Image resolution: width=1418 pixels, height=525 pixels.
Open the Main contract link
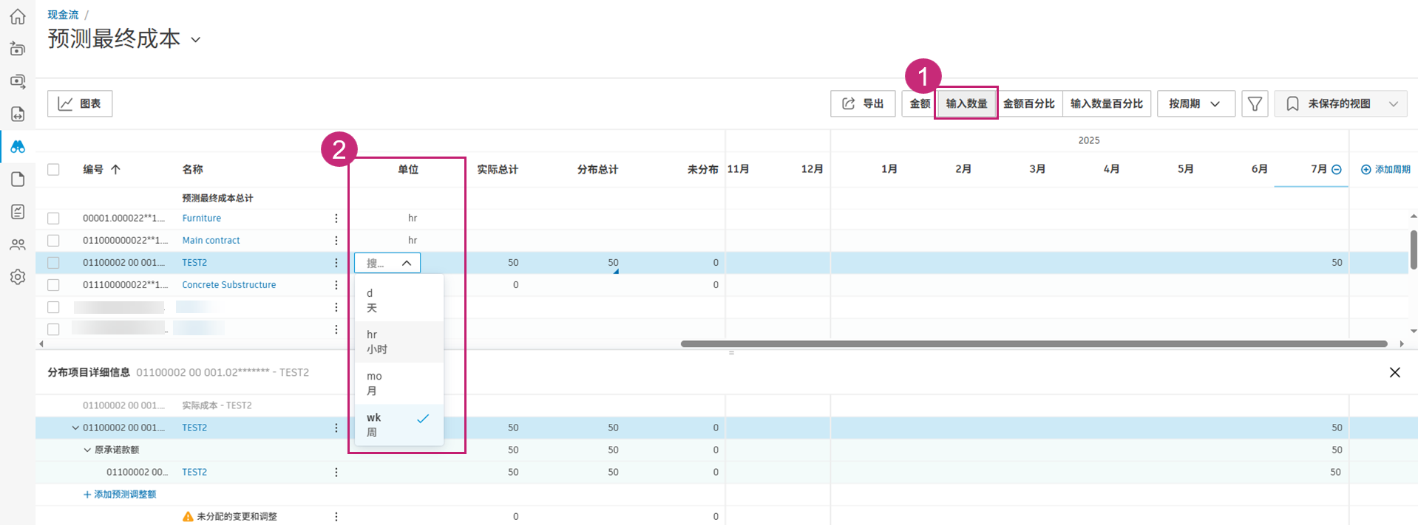[x=211, y=240]
